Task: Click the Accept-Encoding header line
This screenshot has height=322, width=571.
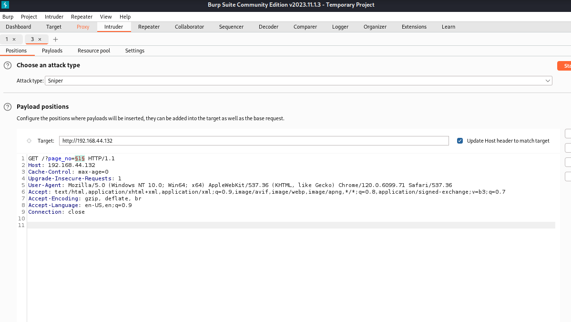Action: click(84, 199)
